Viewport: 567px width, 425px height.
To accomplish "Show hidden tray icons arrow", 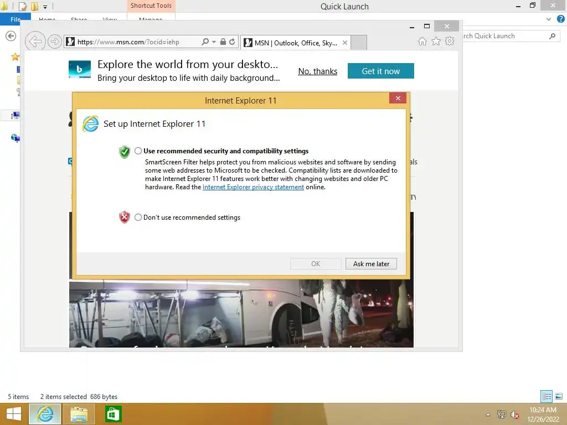I will click(x=488, y=414).
